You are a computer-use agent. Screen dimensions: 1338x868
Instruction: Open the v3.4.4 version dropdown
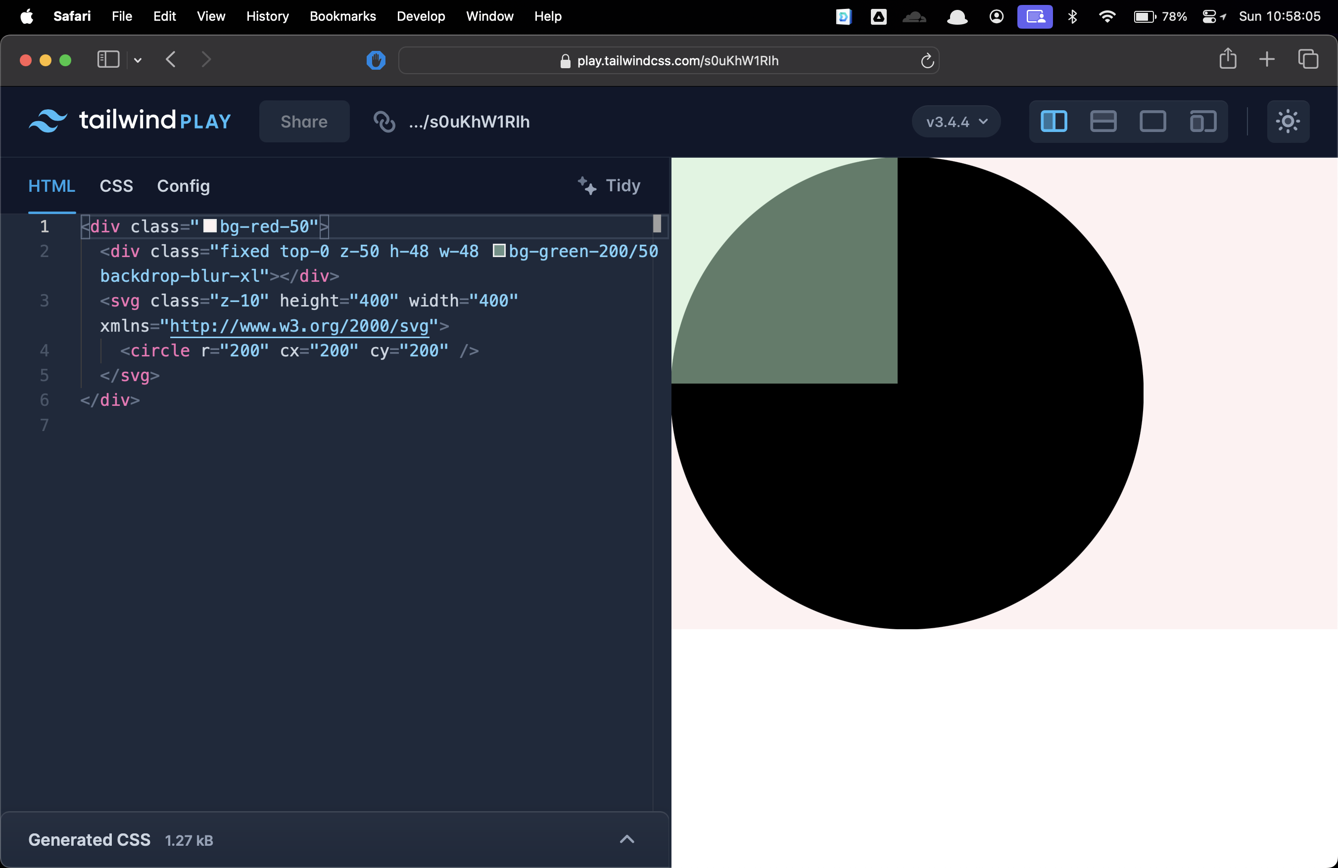(x=956, y=121)
